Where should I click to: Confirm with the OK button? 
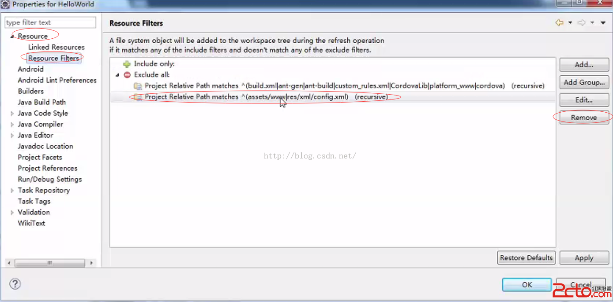tap(527, 285)
